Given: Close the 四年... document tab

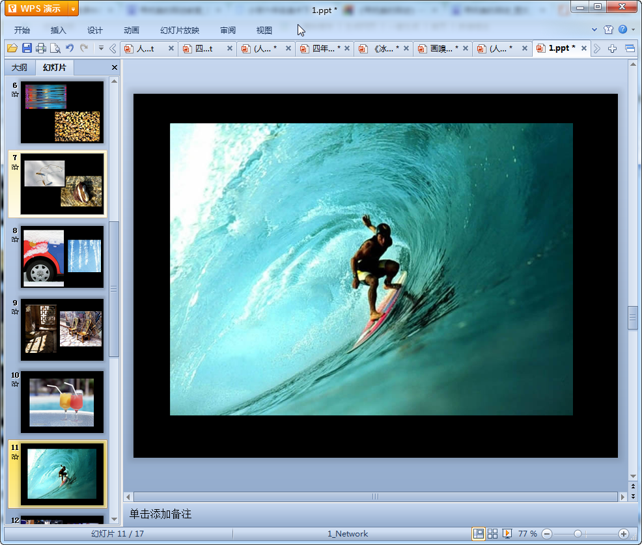Looking at the screenshot, I should [347, 48].
